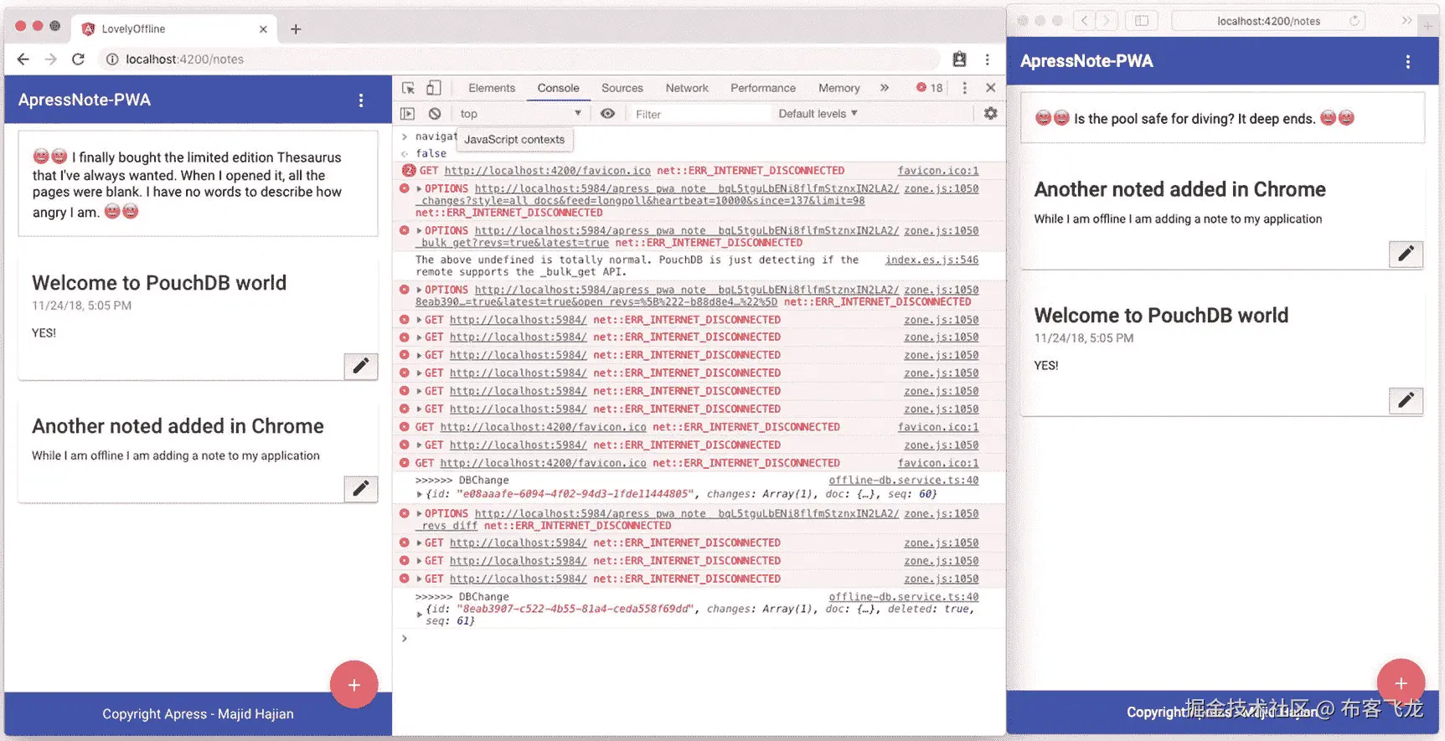Click Chrome address bar URL
The image size is (1445, 741).
(184, 59)
